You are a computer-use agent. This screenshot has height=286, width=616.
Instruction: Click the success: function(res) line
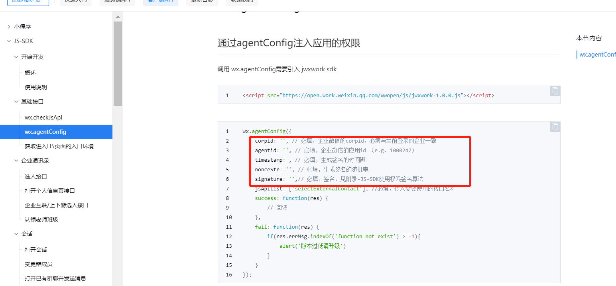(x=291, y=198)
